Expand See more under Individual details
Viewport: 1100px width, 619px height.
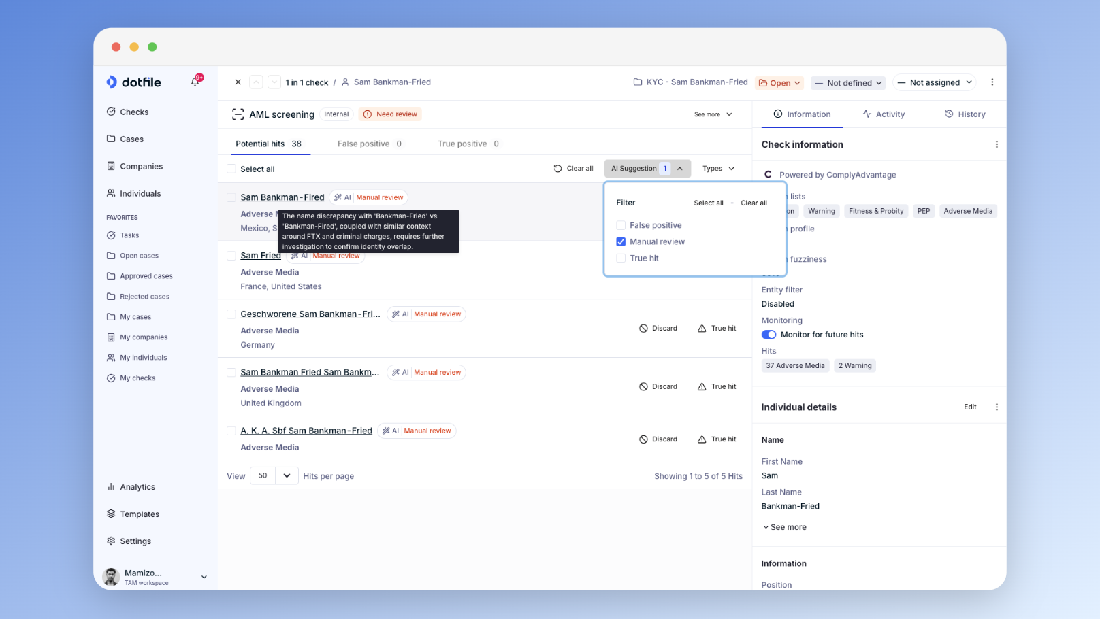pyautogui.click(x=785, y=528)
